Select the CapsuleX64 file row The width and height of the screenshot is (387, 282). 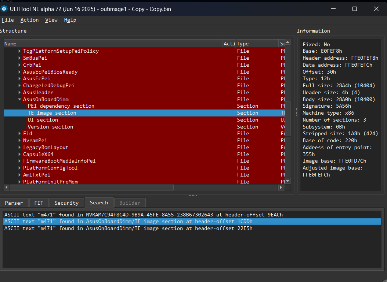(144, 154)
